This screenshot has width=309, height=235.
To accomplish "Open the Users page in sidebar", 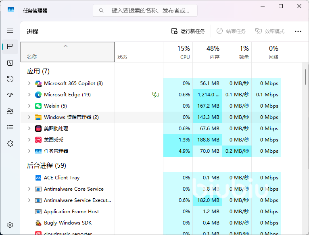I will click(x=10, y=111).
